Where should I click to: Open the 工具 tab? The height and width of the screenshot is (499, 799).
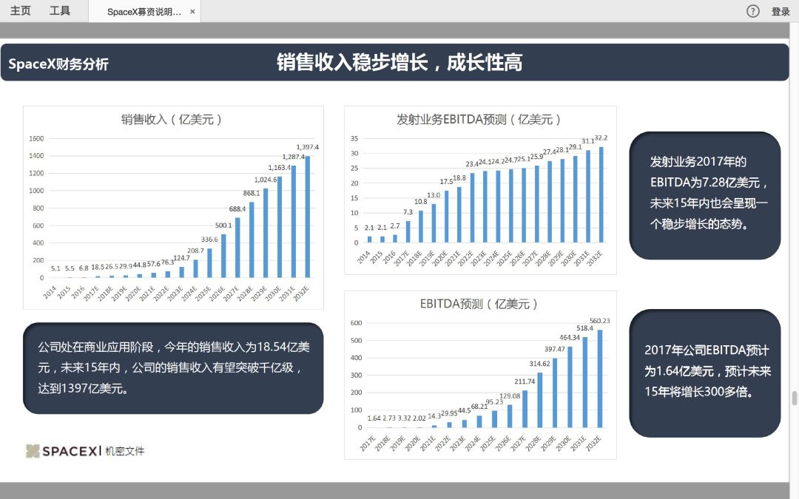click(x=60, y=10)
